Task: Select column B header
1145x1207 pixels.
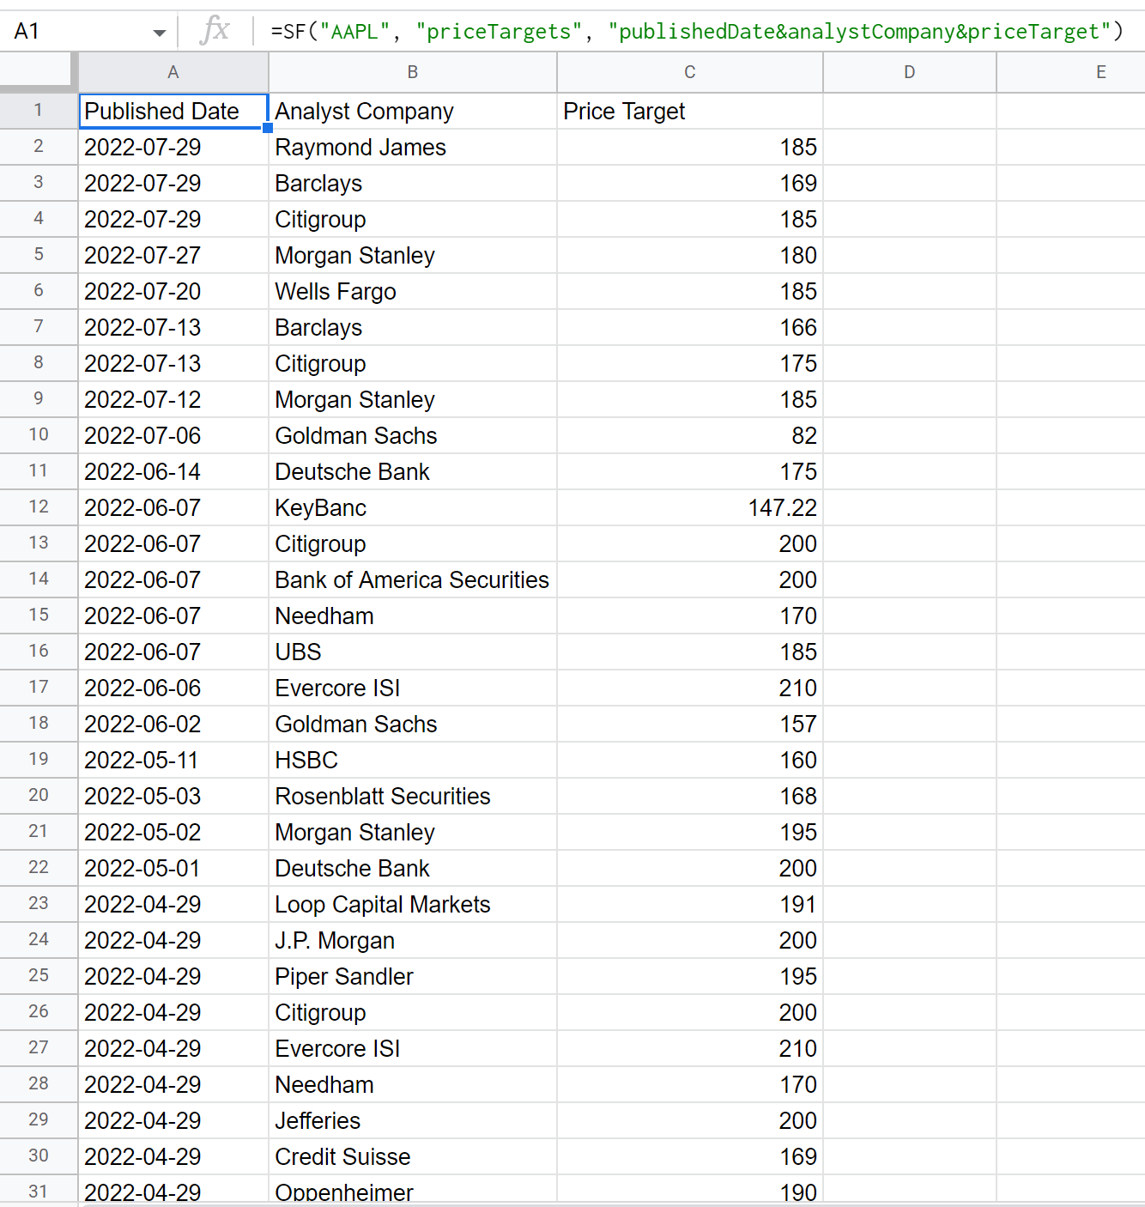Action: pos(413,72)
